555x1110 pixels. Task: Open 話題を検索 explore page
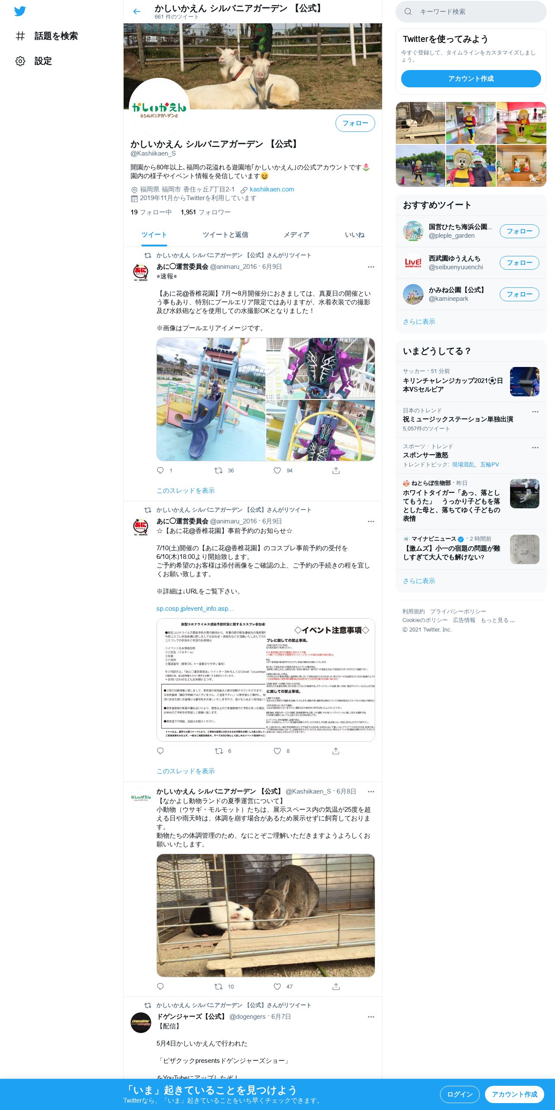point(47,36)
